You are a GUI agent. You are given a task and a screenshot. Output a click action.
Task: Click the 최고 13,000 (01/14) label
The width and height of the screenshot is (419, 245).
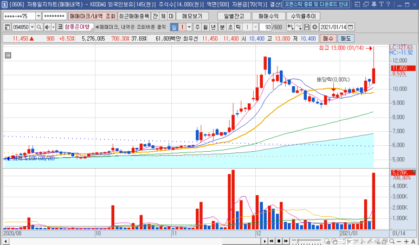[x=341, y=48]
